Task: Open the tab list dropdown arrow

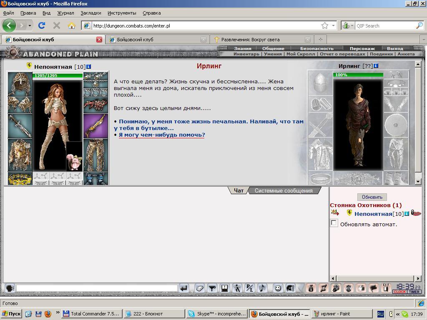Action: 424,40
